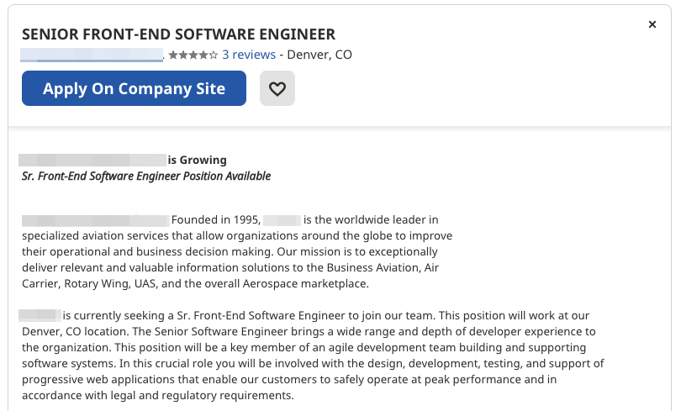Open the 3 reviews link
Screen dimensions: 681x411
coord(249,55)
